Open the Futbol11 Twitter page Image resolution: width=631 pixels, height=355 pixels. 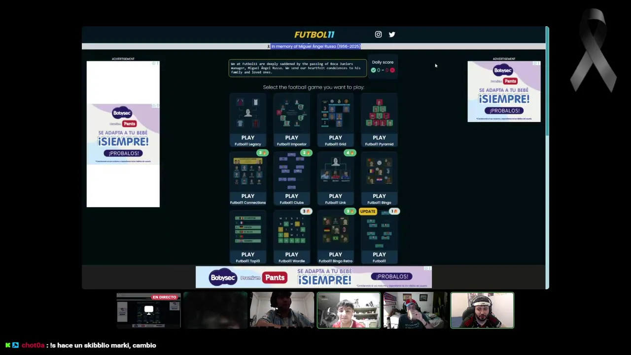[392, 35]
